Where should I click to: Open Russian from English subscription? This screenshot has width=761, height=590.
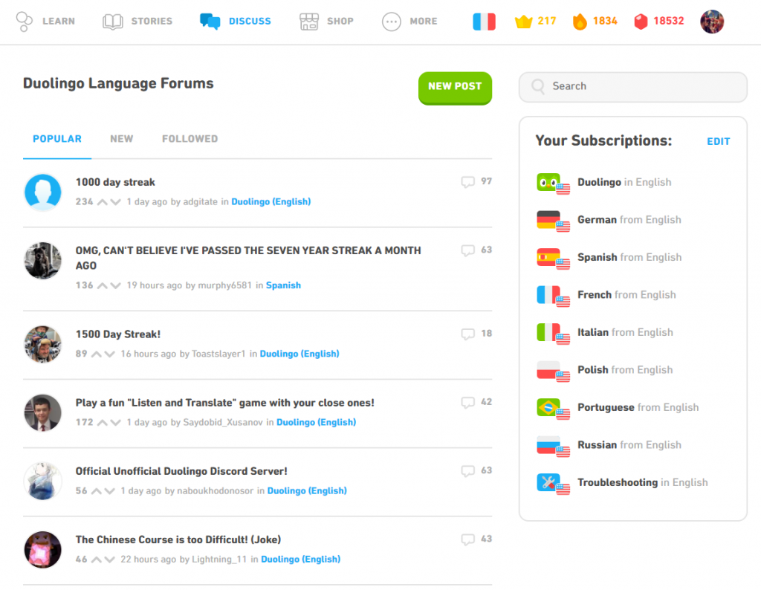pos(629,445)
